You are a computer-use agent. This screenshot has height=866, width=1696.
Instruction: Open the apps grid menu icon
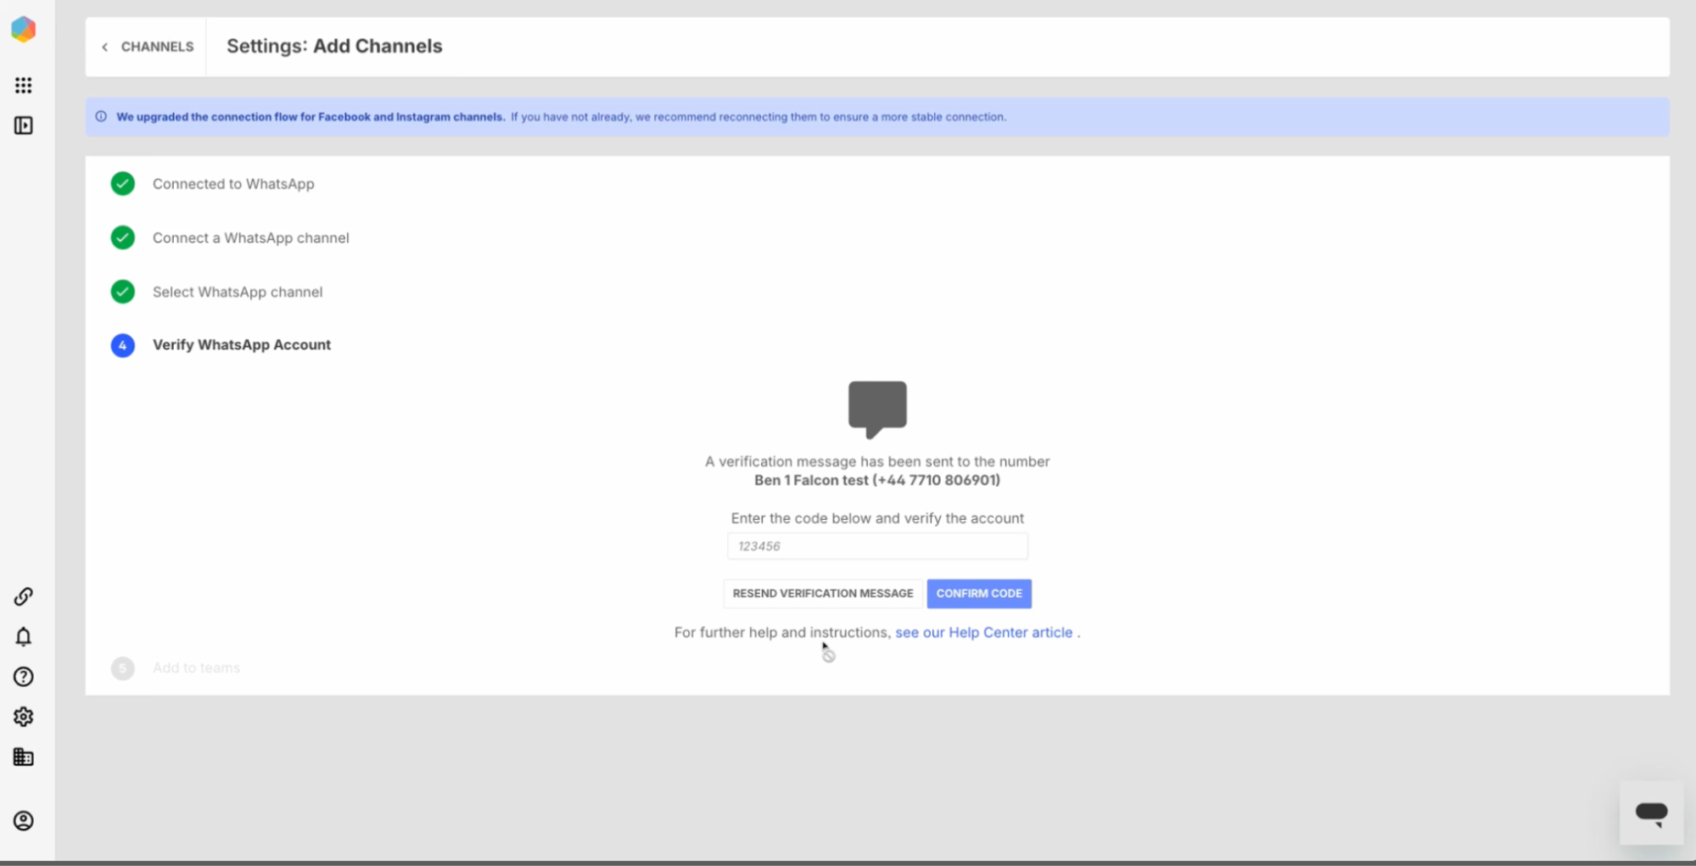[x=24, y=86]
